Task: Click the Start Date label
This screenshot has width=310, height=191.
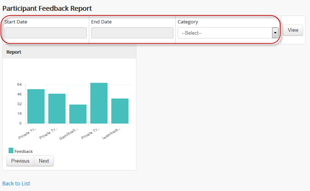Action: coord(16,22)
